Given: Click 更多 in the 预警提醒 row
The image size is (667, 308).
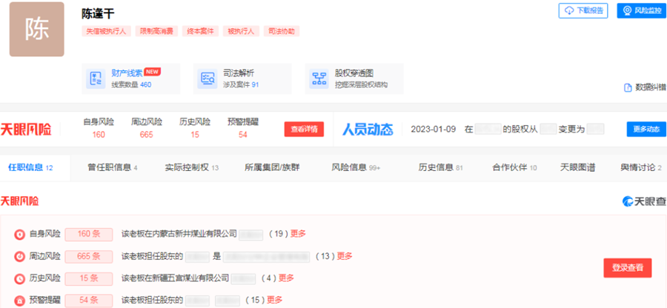Looking at the screenshot, I should pos(275,300).
